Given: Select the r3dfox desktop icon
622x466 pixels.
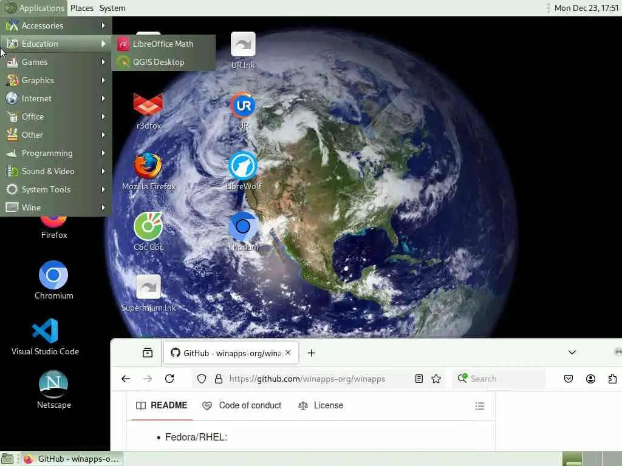Looking at the screenshot, I should (x=148, y=111).
